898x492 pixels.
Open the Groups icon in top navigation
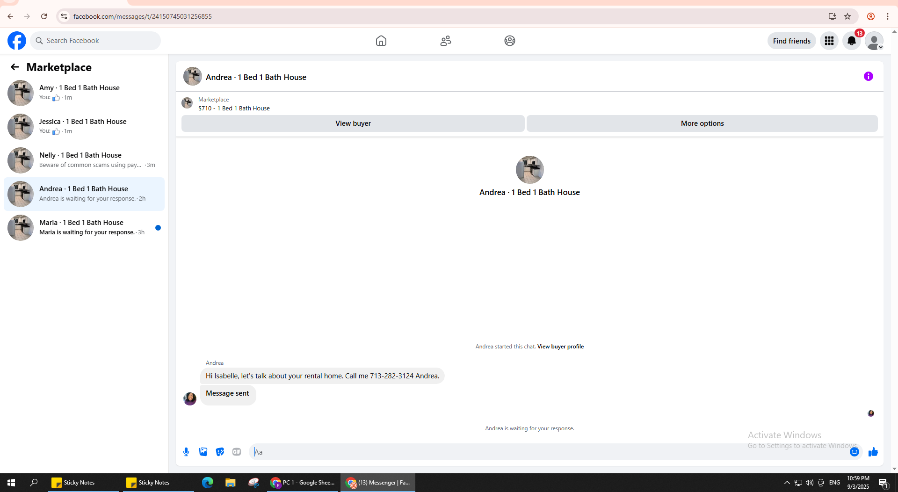click(510, 41)
